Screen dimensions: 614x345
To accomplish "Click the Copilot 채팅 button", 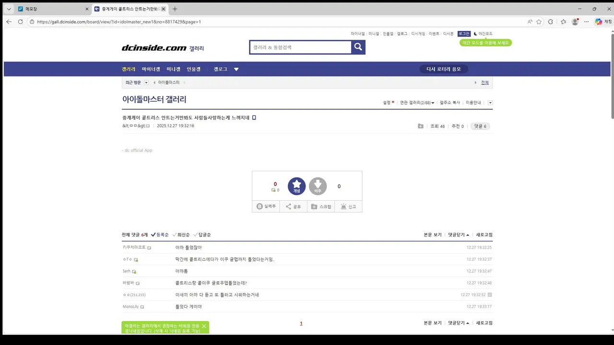I will pyautogui.click(x=603, y=22).
